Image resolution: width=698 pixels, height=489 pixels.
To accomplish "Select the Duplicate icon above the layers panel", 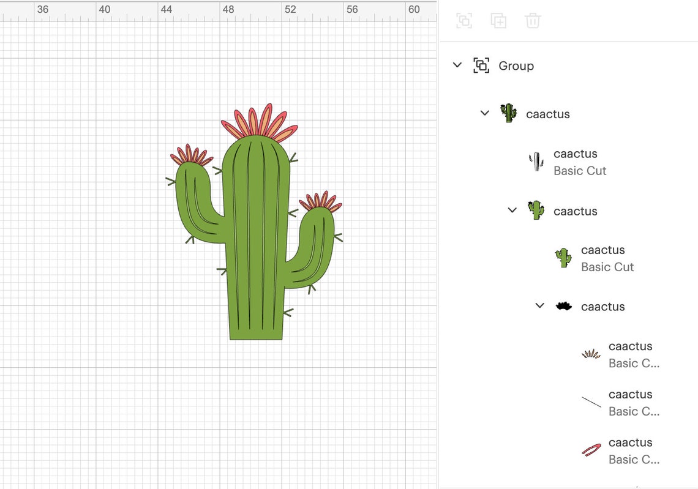I will coord(499,20).
